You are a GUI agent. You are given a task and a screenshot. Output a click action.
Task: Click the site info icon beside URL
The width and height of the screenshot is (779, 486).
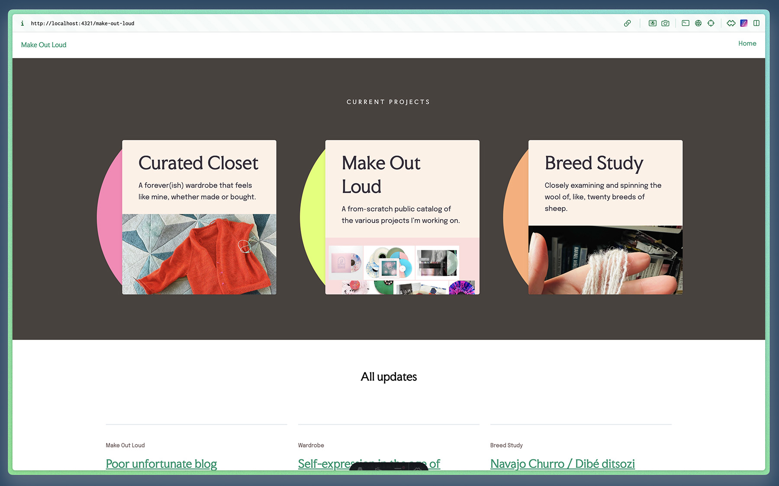(23, 23)
